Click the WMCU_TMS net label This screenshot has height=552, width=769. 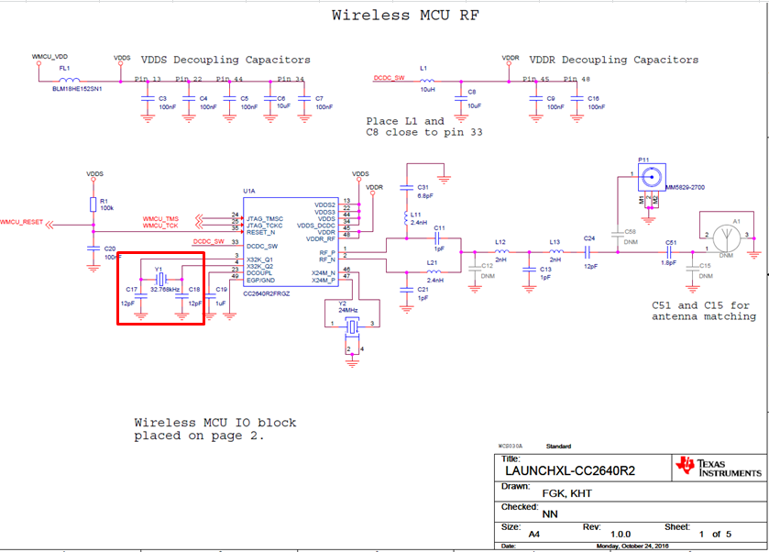160,219
